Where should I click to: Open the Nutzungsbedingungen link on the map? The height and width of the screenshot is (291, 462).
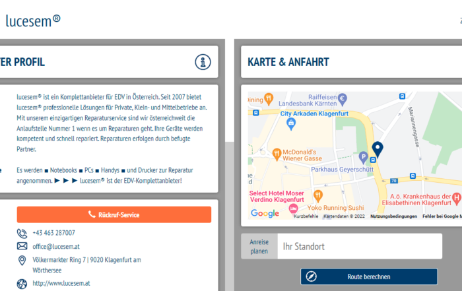tap(393, 216)
